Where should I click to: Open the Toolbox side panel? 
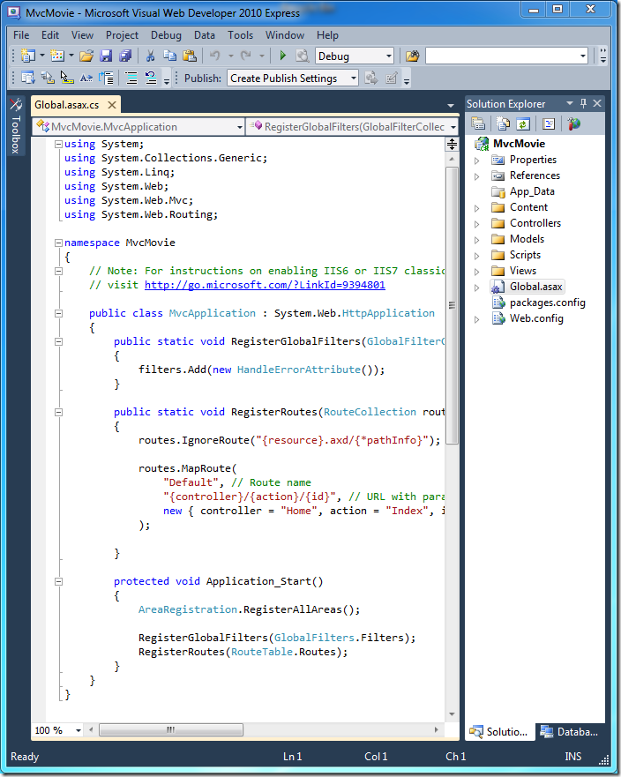15,128
